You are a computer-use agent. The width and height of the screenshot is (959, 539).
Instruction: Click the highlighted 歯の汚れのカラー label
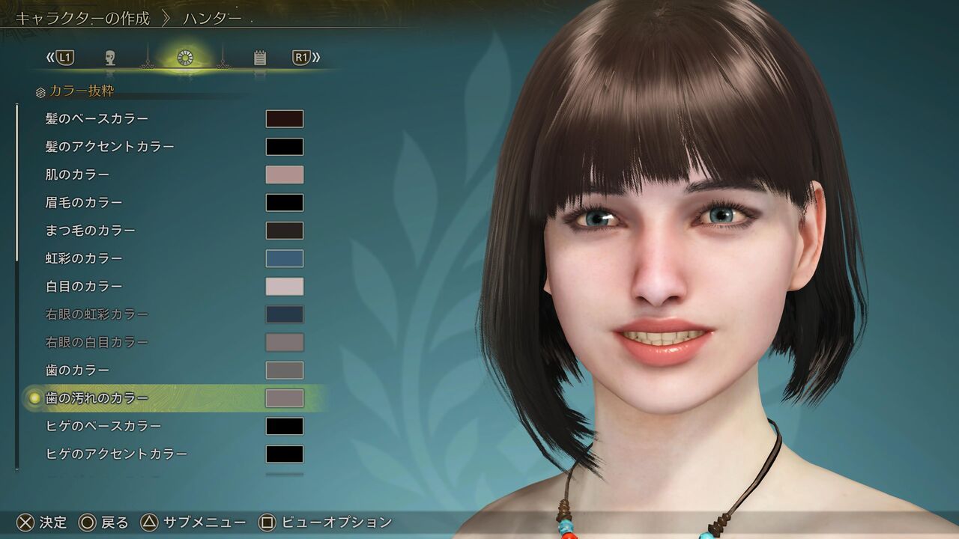[x=97, y=398]
